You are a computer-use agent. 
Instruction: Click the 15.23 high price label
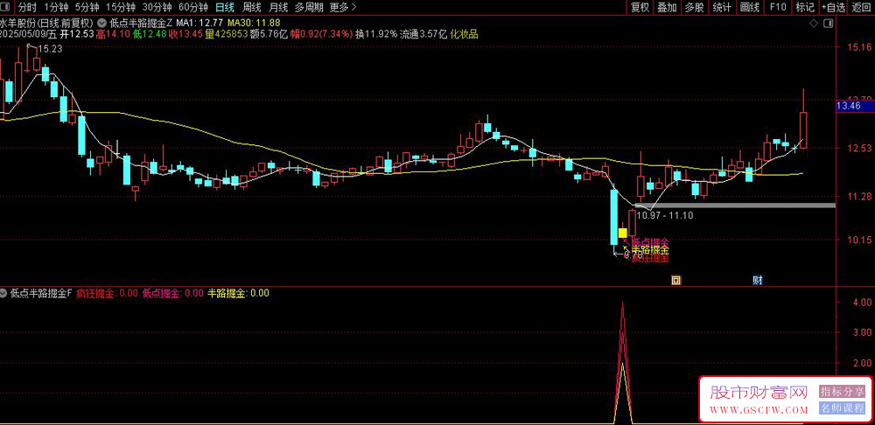pos(48,49)
